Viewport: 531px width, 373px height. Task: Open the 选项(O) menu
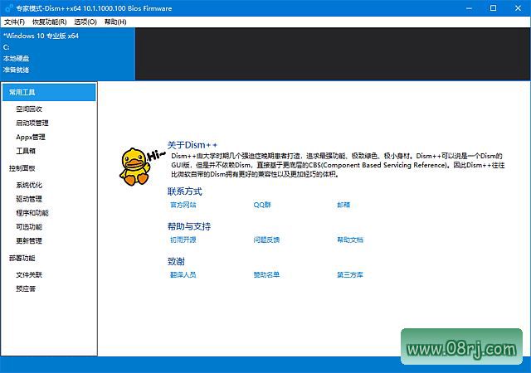point(85,22)
